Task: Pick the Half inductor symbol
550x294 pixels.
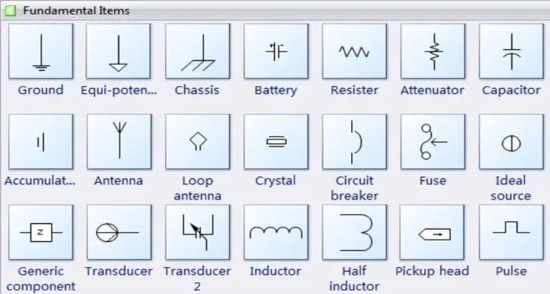Action: 354,232
